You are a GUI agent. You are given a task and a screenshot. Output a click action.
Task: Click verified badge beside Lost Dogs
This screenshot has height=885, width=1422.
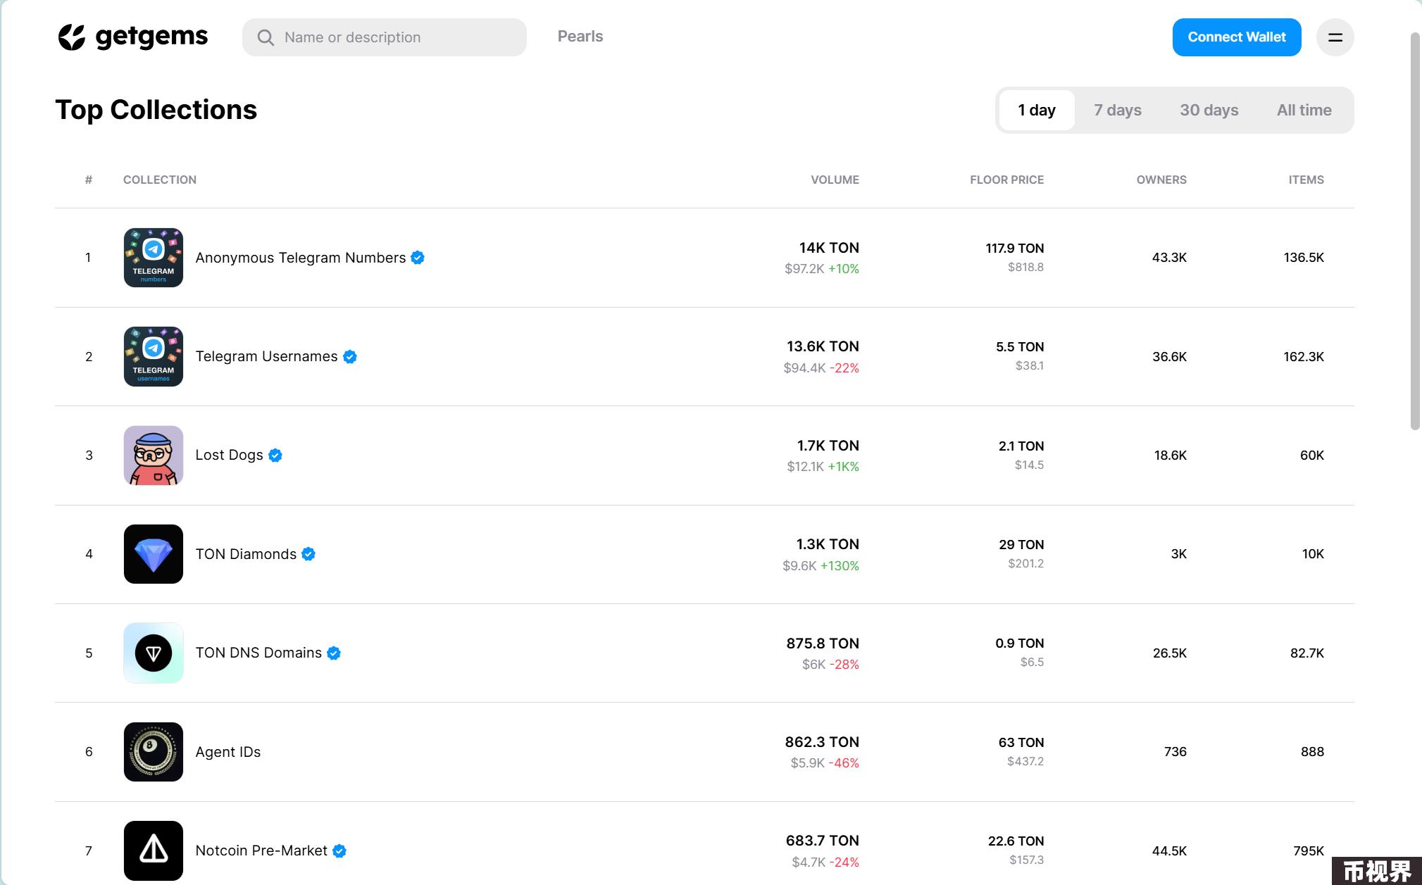(275, 456)
